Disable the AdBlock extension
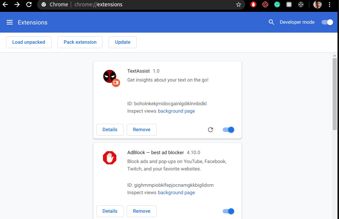Image resolution: width=339 pixels, height=219 pixels. 228,211
